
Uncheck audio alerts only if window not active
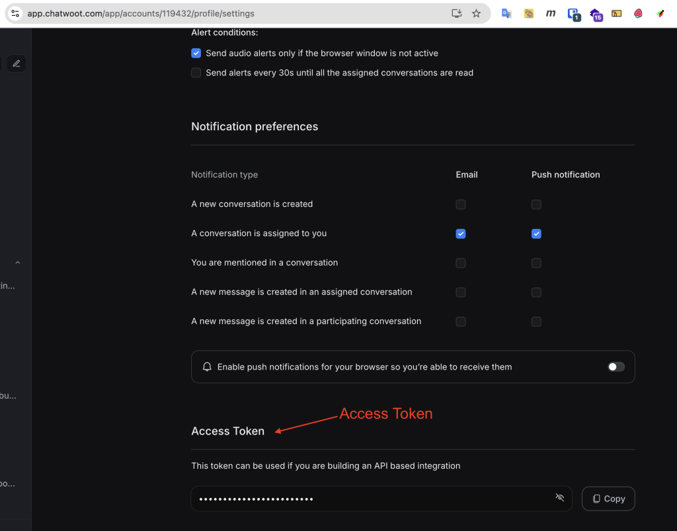(196, 53)
